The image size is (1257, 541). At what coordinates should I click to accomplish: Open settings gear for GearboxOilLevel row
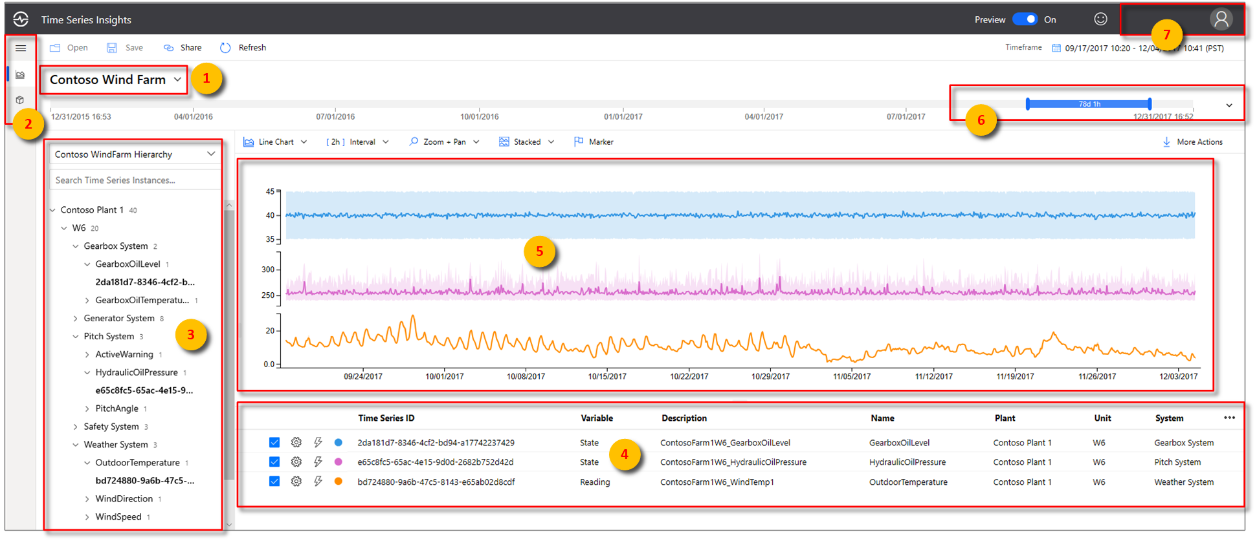[x=296, y=443]
